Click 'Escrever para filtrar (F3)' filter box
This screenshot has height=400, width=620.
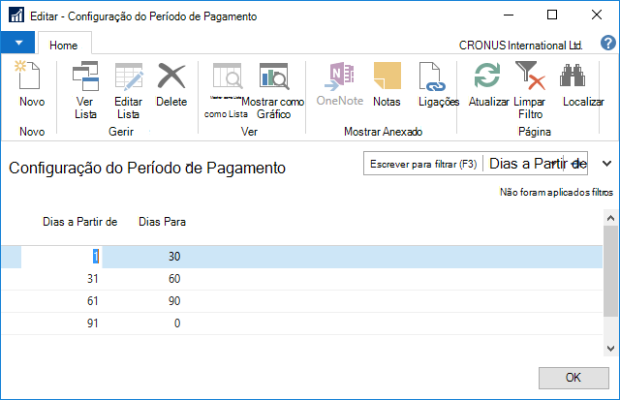click(423, 164)
